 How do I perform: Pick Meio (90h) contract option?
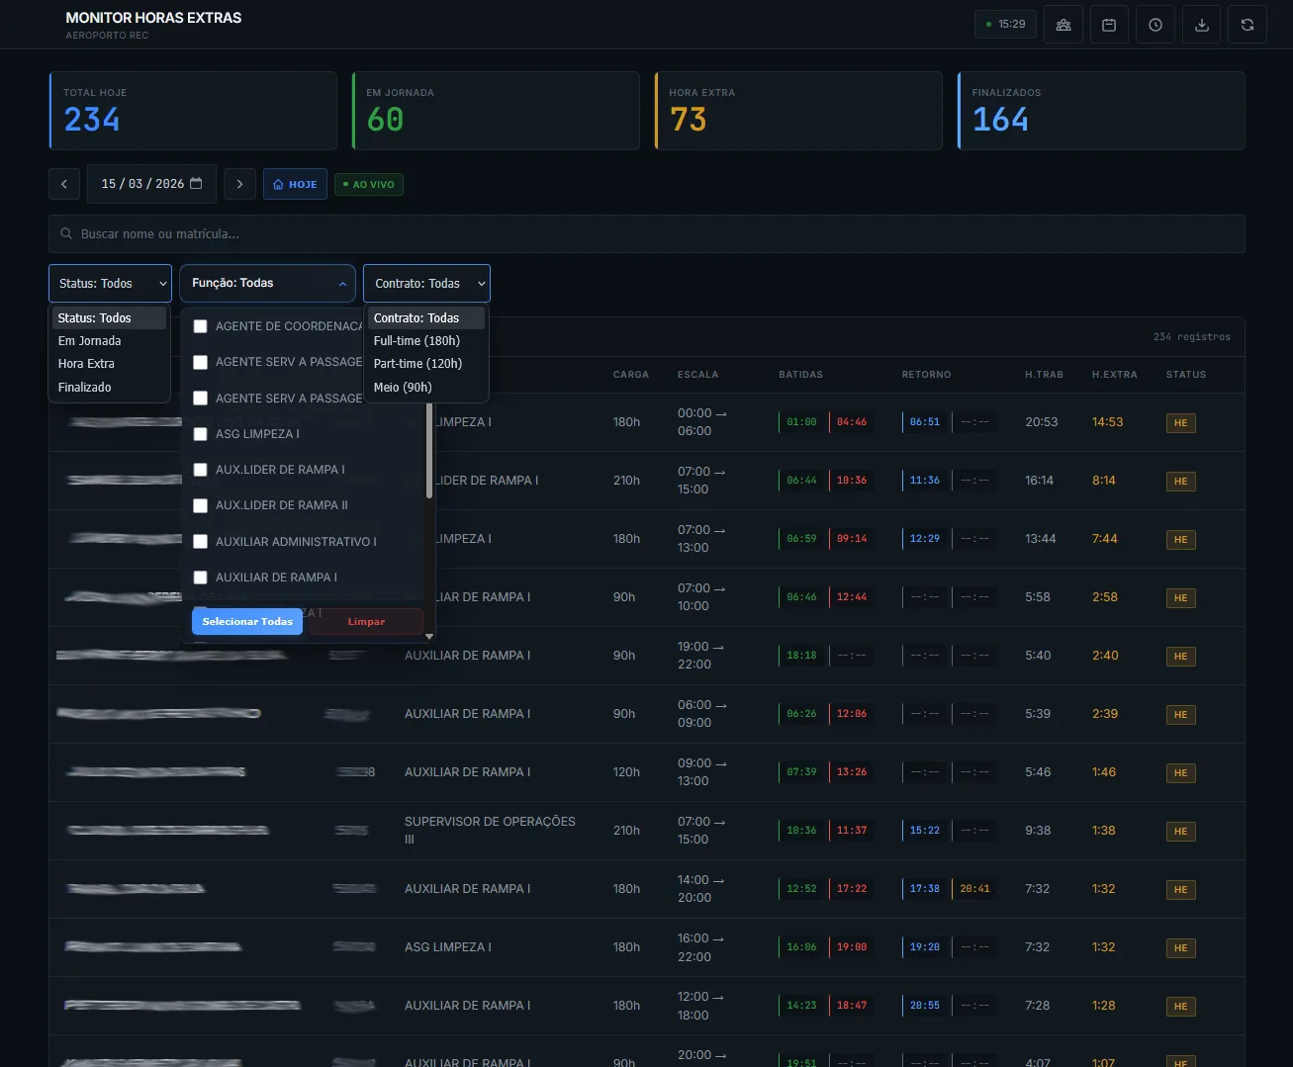426,388
